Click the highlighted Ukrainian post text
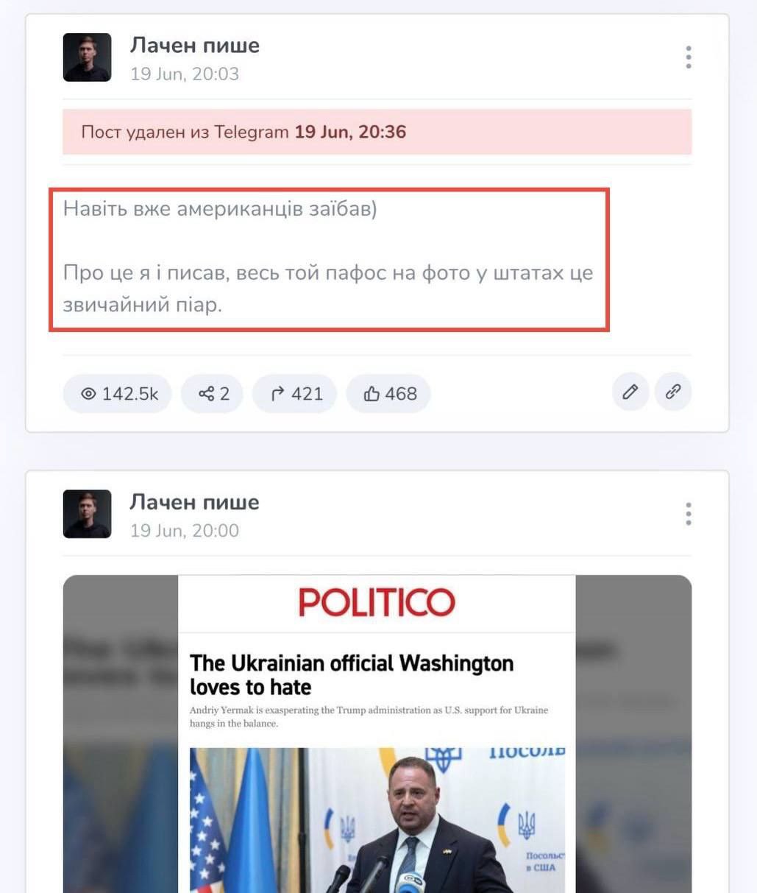The width and height of the screenshot is (757, 893). (329, 258)
